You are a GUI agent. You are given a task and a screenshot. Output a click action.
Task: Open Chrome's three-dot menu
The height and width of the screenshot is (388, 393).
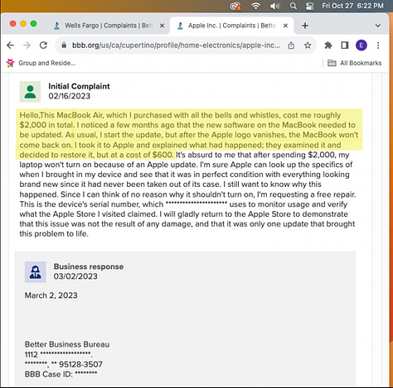pyautogui.click(x=378, y=46)
